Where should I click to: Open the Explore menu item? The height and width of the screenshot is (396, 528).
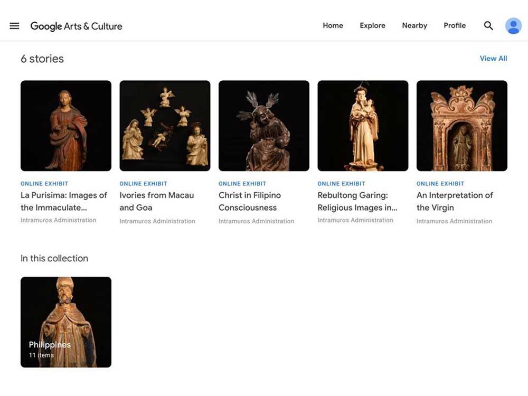click(372, 25)
